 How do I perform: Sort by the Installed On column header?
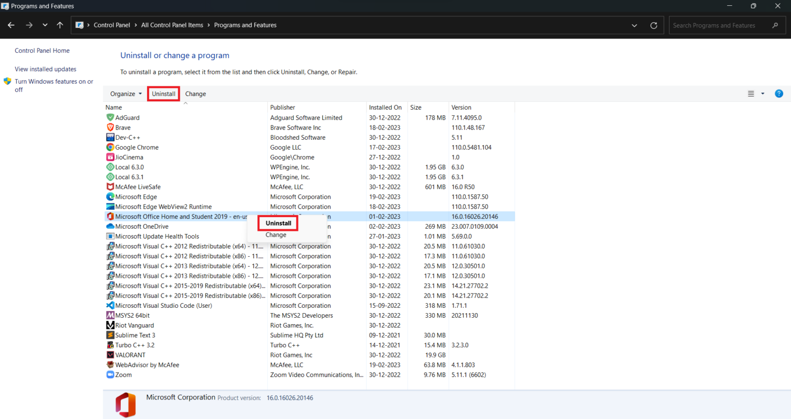(x=387, y=108)
